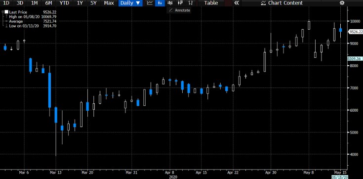
Task: Set range to Max
Action: point(109,3)
